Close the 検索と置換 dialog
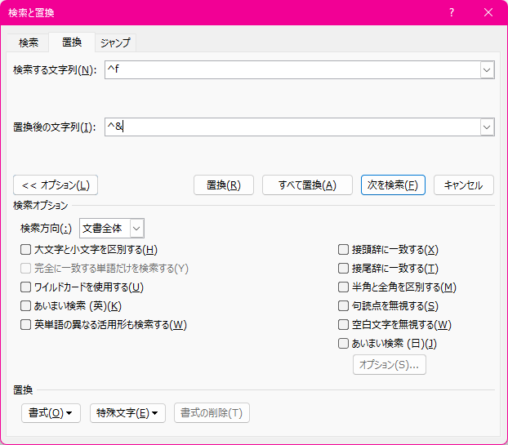The height and width of the screenshot is (445, 508). click(x=488, y=13)
